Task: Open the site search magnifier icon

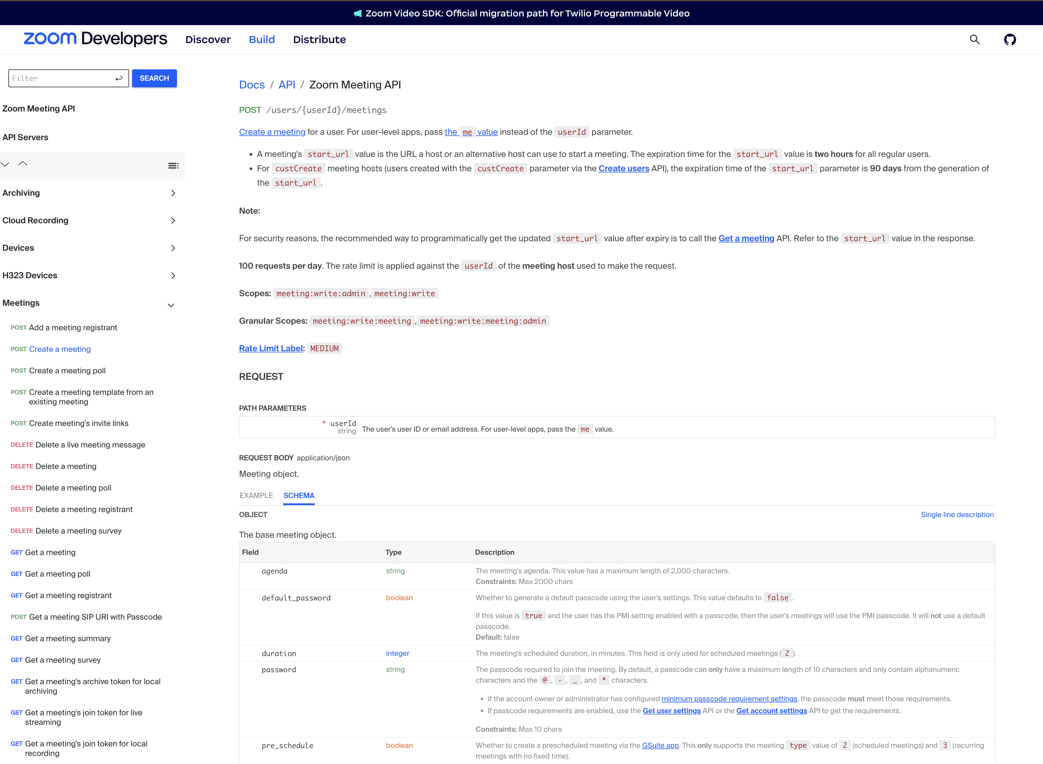Action: pos(975,39)
